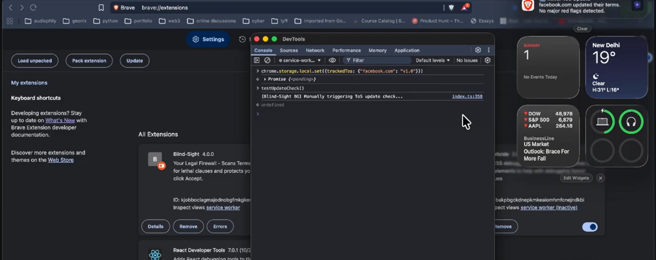This screenshot has height=260, width=656.
Task: Open Essays bookmark
Action: [x=482, y=21]
